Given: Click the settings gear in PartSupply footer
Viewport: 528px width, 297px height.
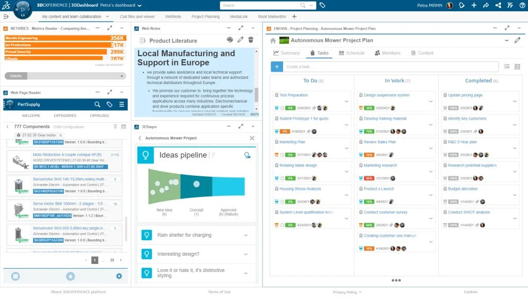Looking at the screenshot, I should [x=119, y=276].
